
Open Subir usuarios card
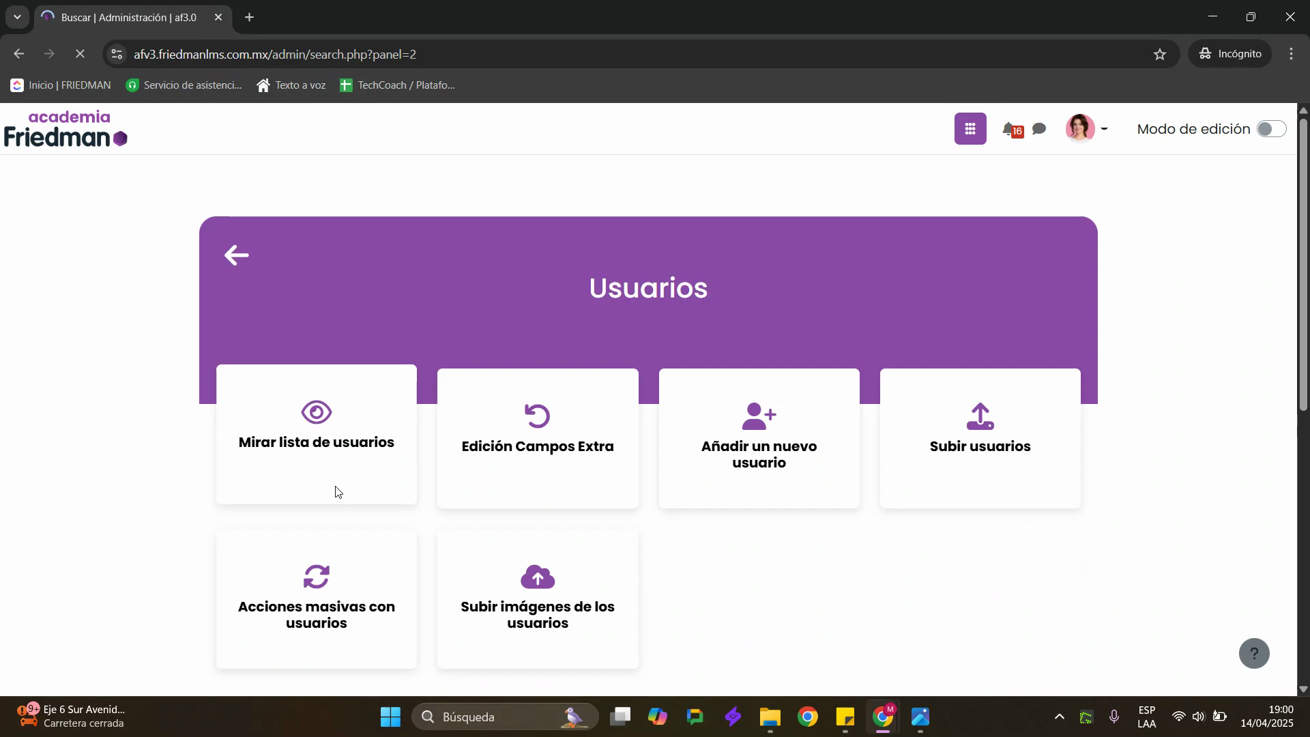pos(980,446)
